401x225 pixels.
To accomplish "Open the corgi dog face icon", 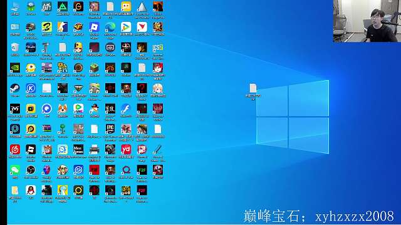I will click(x=63, y=109).
